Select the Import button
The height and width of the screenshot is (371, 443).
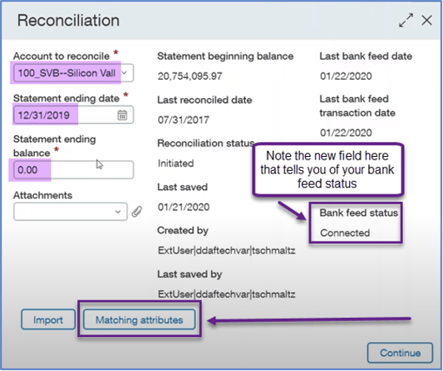pyautogui.click(x=48, y=320)
